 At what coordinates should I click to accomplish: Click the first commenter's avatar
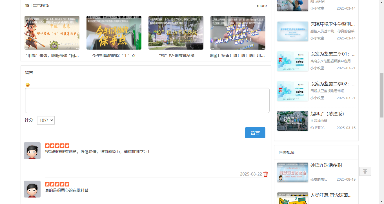pos(32,150)
